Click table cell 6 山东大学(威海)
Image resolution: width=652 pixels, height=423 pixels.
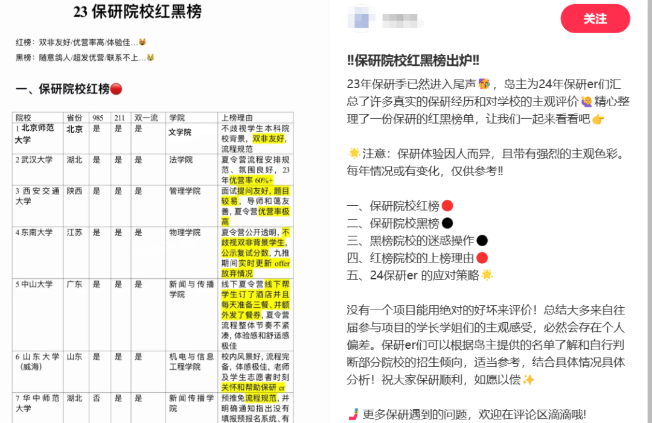tap(38, 372)
